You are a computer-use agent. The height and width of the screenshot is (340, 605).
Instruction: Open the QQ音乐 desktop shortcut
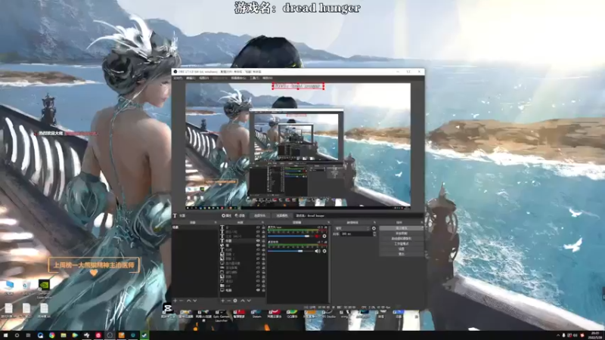pyautogui.click(x=292, y=314)
